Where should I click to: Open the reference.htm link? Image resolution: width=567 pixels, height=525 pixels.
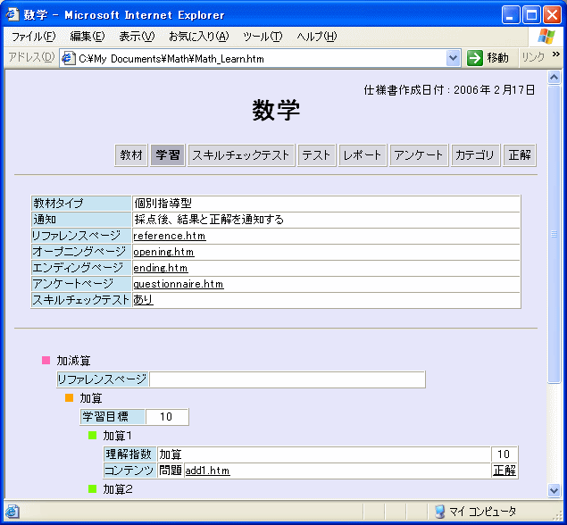169,237
